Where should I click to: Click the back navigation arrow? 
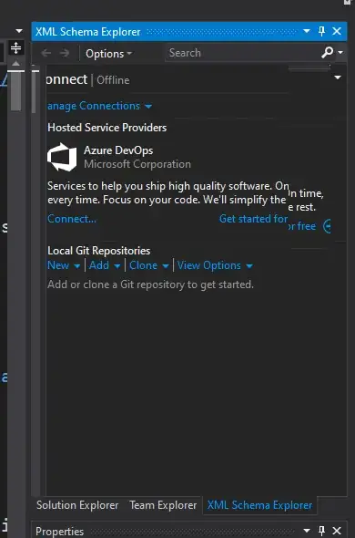pos(46,53)
